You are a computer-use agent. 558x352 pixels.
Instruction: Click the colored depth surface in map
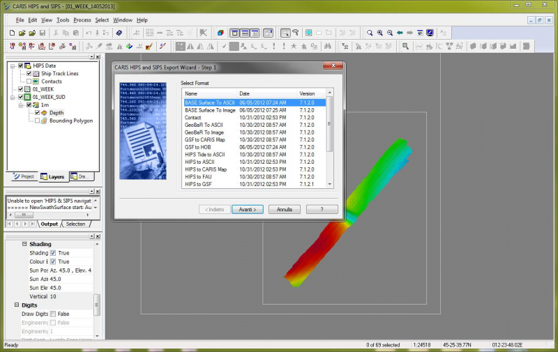[x=349, y=213]
